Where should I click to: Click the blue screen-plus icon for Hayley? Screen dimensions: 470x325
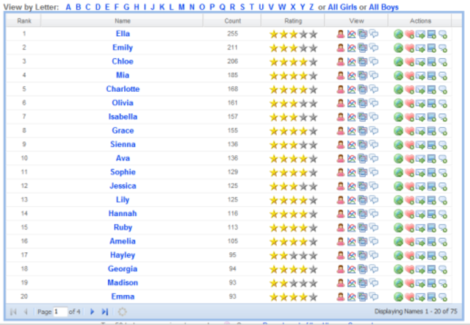coord(432,255)
